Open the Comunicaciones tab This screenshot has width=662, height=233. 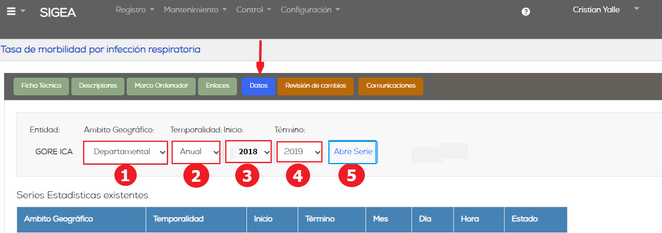[390, 86]
